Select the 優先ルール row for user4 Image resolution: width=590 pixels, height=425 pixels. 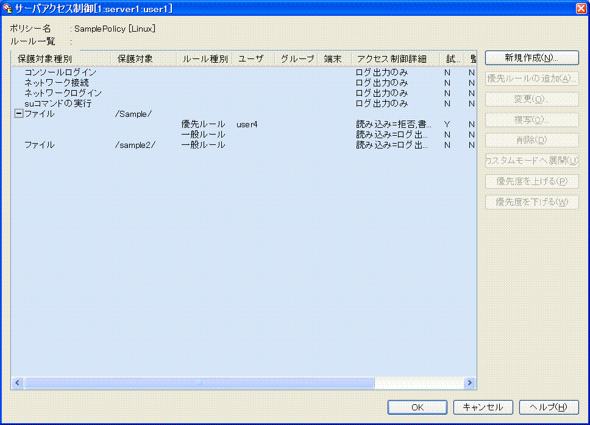coord(244,124)
